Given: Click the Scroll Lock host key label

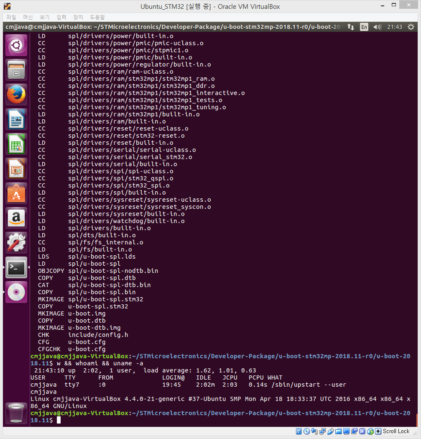Looking at the screenshot, I should 396,431.
